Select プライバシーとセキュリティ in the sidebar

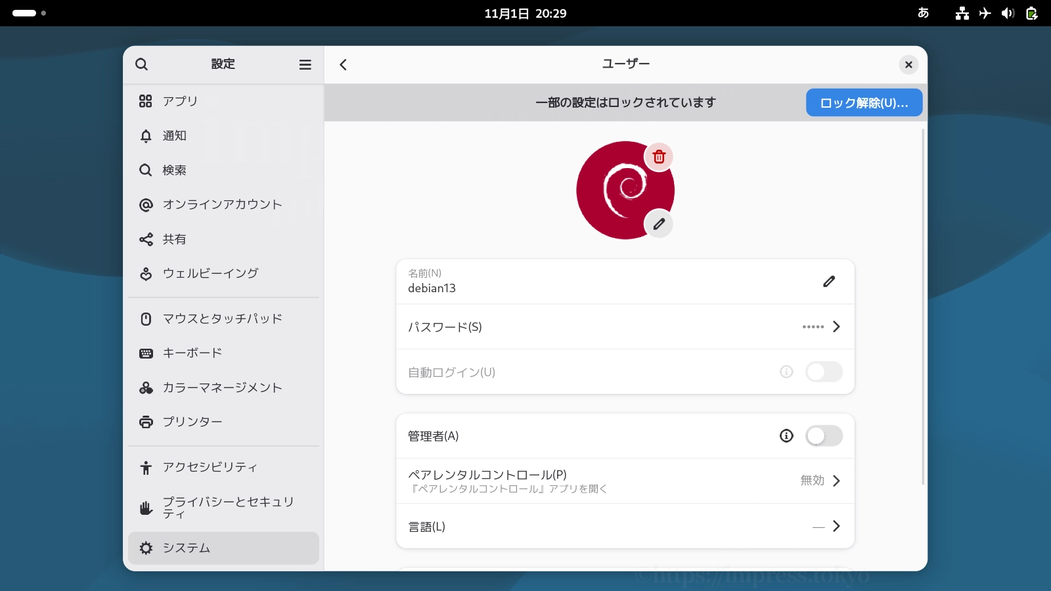click(223, 508)
